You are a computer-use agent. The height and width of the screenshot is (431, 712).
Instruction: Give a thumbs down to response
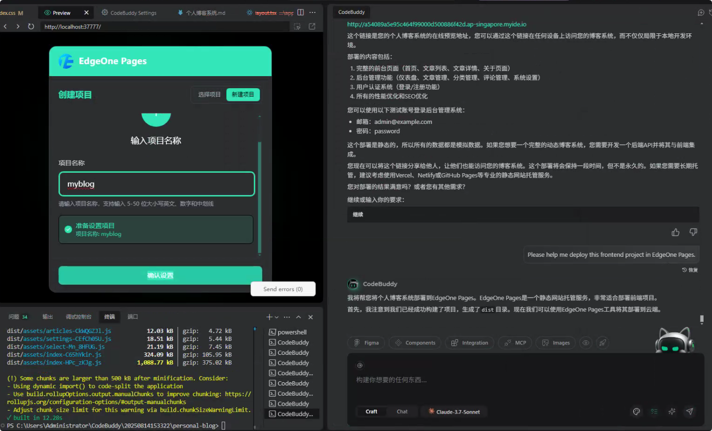coord(693,232)
